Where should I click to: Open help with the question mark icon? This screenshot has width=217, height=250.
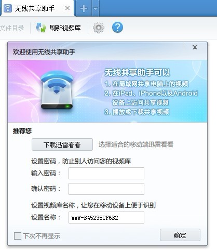tap(117, 28)
